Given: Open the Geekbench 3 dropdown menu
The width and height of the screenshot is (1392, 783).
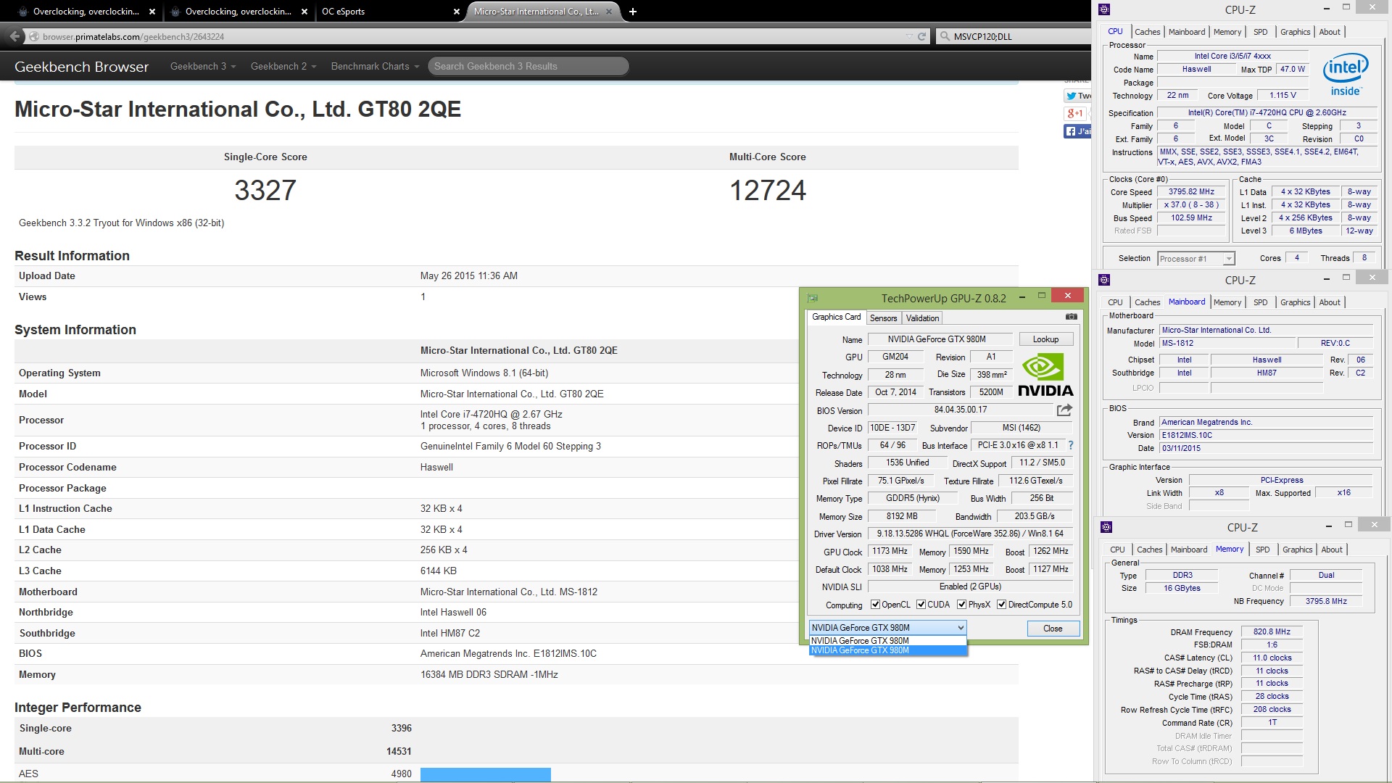Looking at the screenshot, I should click(x=203, y=66).
